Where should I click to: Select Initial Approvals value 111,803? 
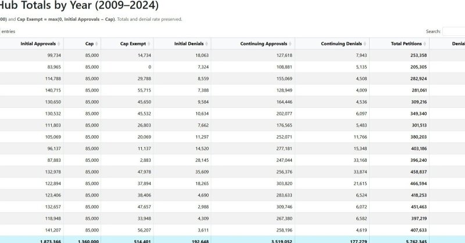53,125
